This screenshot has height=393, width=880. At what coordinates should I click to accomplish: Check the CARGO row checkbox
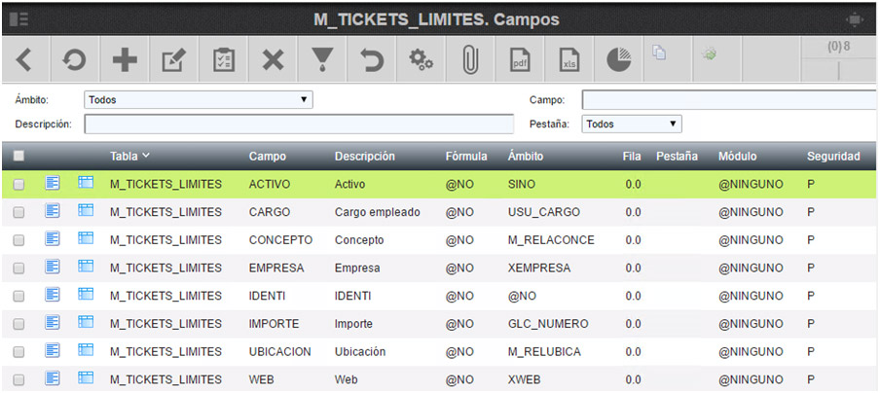point(18,212)
